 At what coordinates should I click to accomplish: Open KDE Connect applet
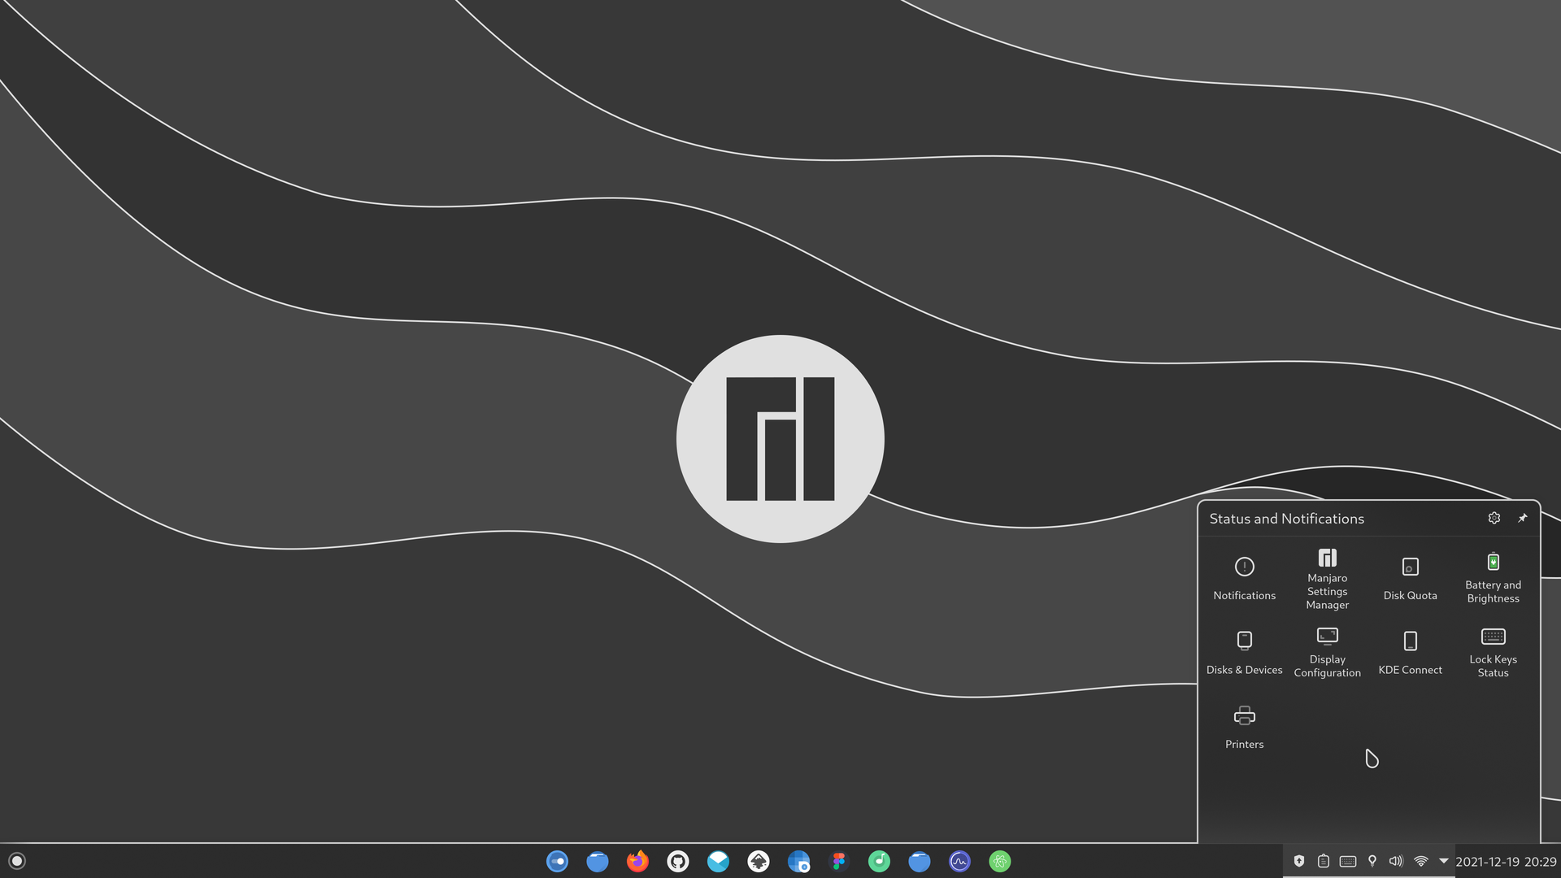1410,653
